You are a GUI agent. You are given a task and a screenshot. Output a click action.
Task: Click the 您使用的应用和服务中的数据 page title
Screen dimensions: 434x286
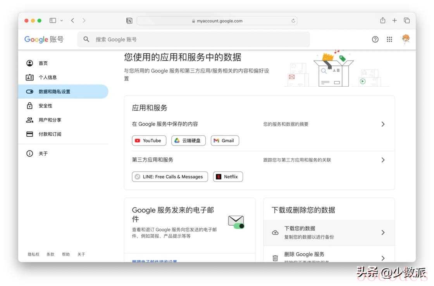[x=183, y=57]
